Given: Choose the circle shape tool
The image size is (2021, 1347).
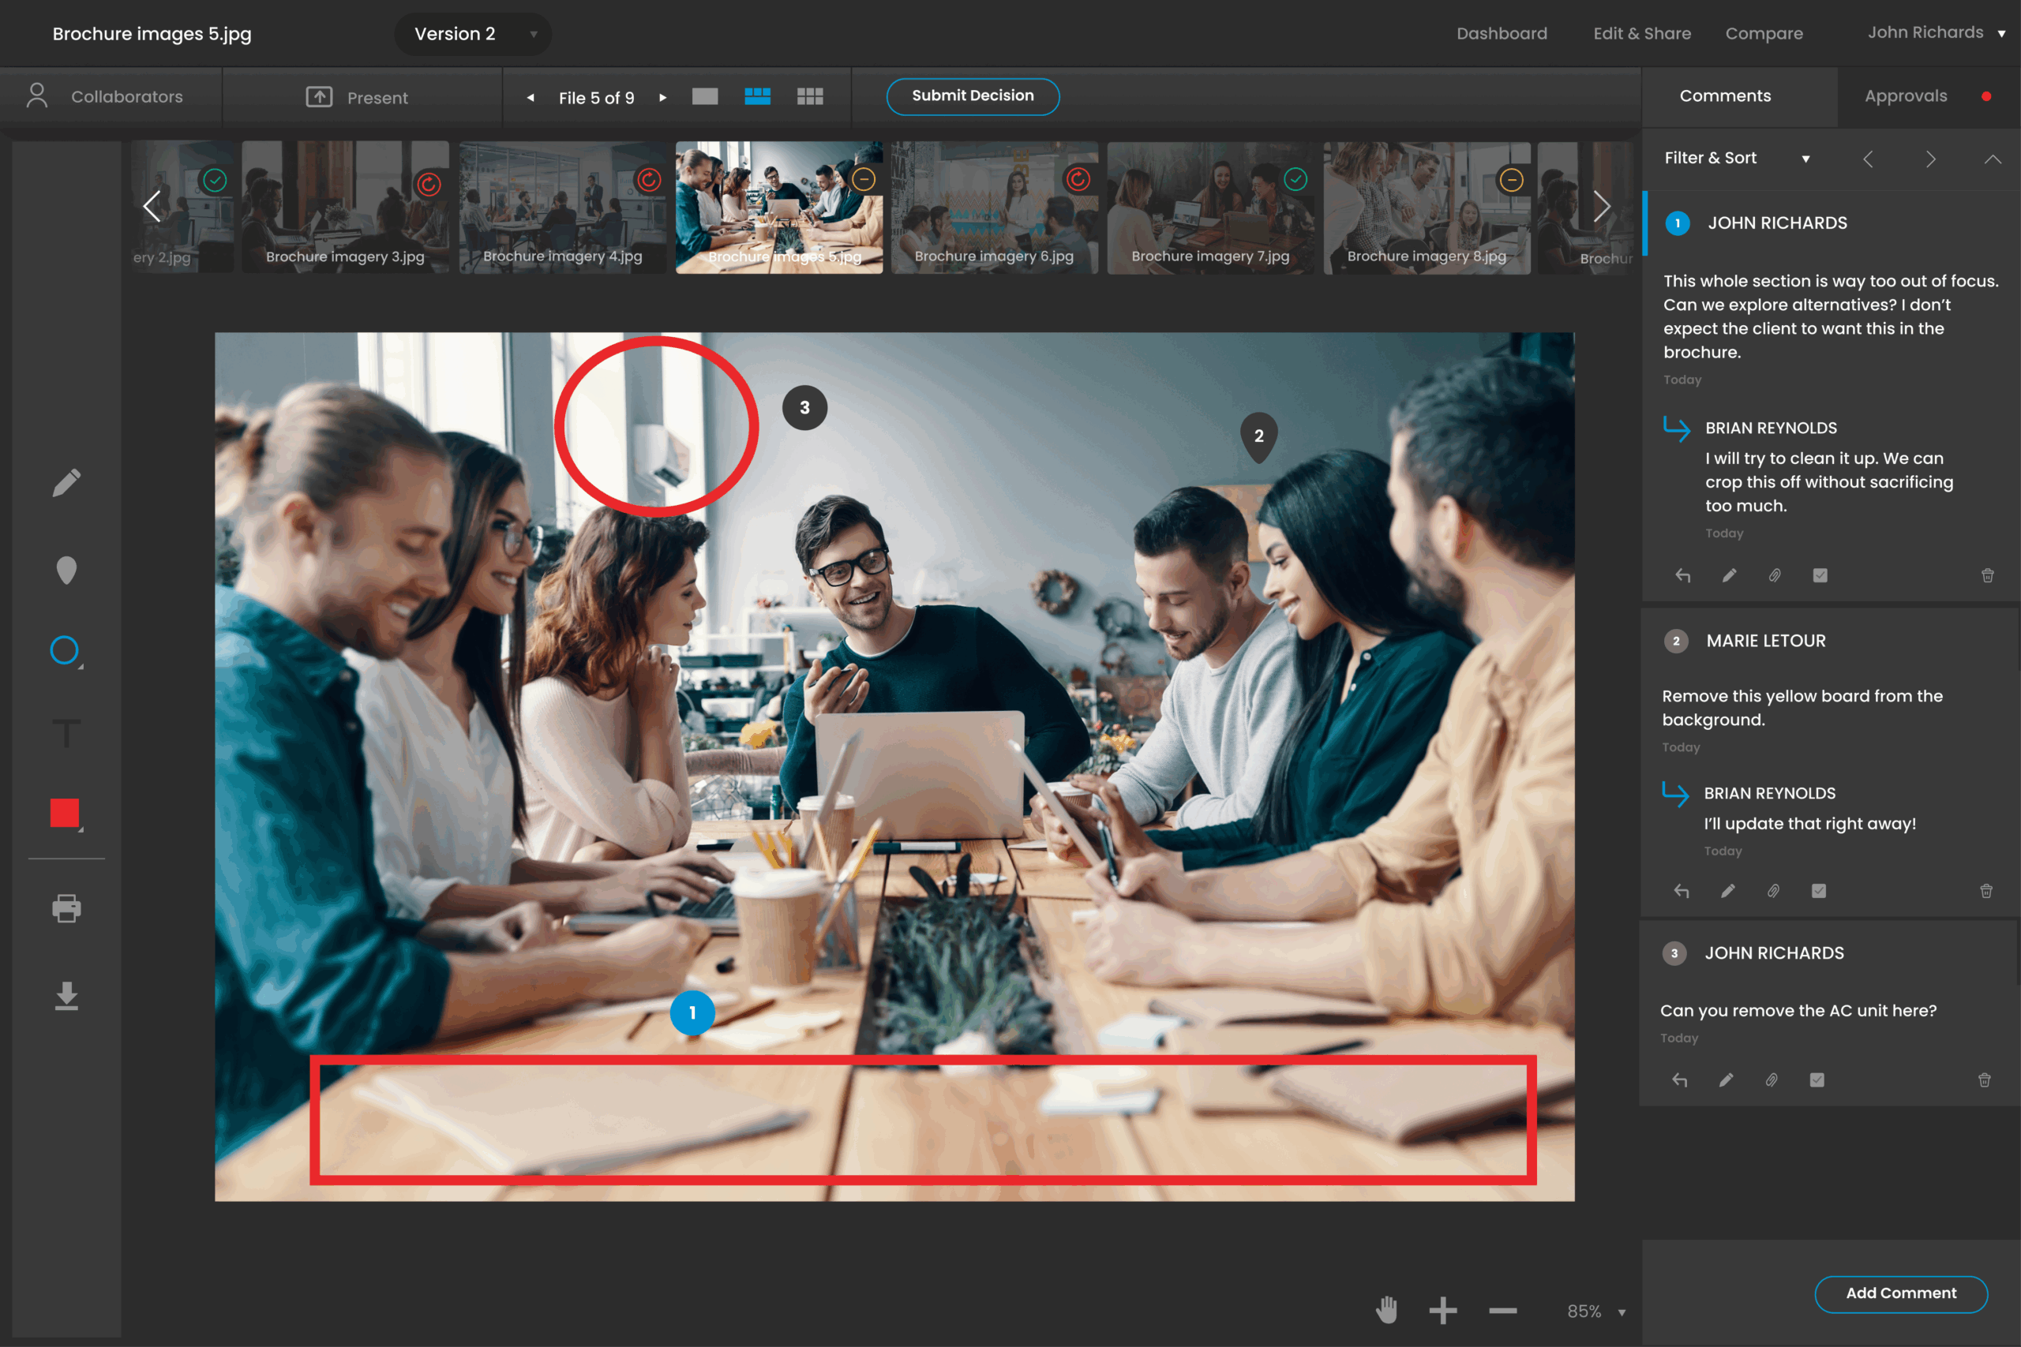Looking at the screenshot, I should (65, 650).
